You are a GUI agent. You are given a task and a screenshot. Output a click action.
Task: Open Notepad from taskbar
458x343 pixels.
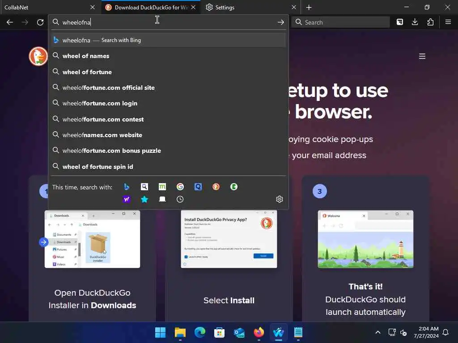[x=298, y=332]
